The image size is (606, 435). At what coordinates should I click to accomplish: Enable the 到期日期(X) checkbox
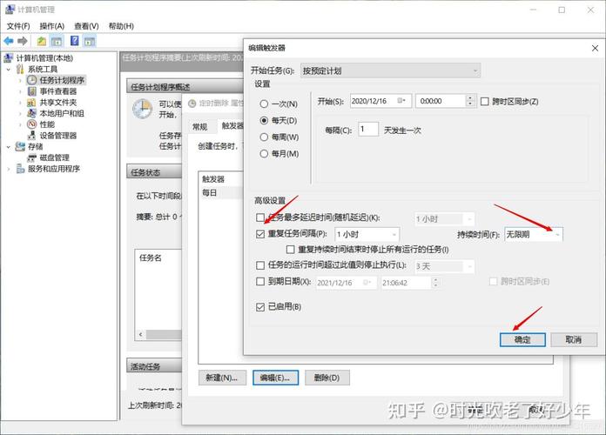point(260,282)
